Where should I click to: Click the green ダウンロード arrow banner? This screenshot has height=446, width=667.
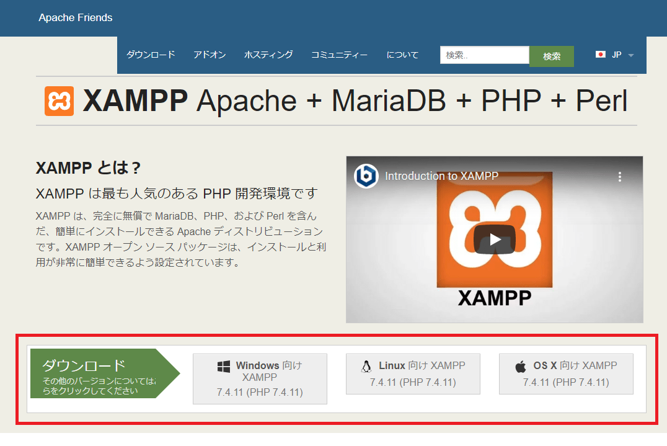click(99, 373)
